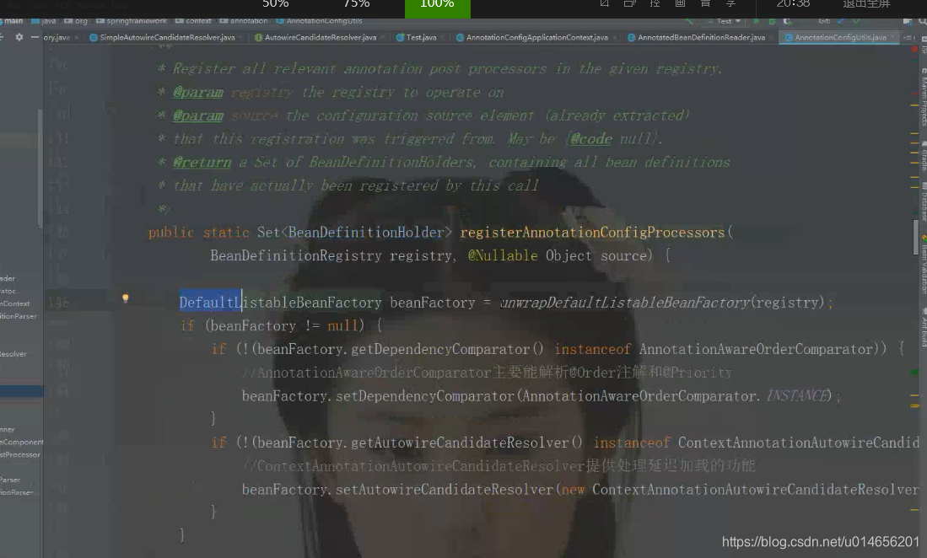Screen dimensions: 927x558
Task: Click 退出全屏 to exit fullscreen
Action: click(866, 5)
